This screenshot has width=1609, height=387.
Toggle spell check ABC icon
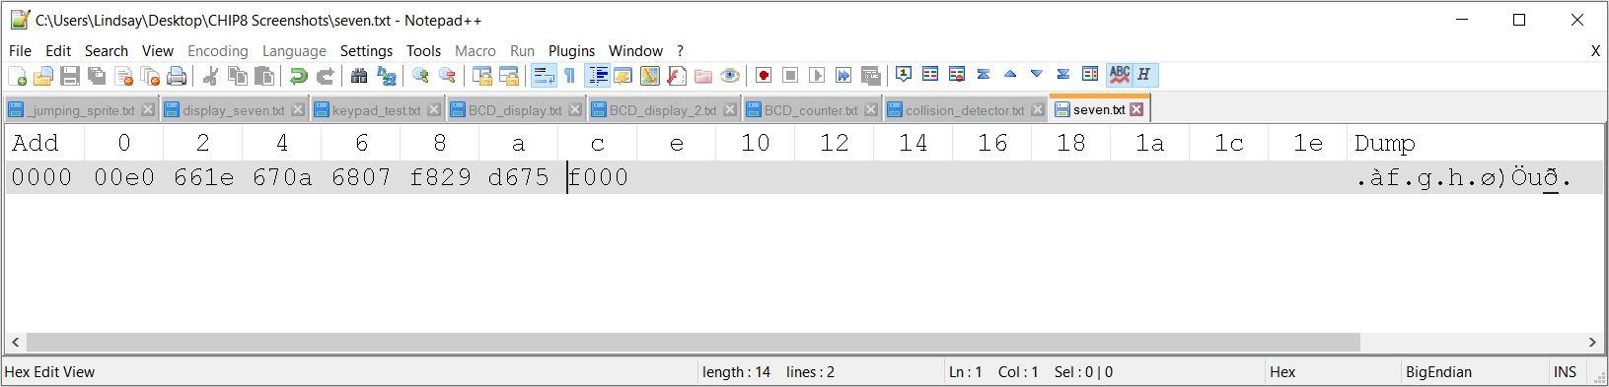point(1119,74)
